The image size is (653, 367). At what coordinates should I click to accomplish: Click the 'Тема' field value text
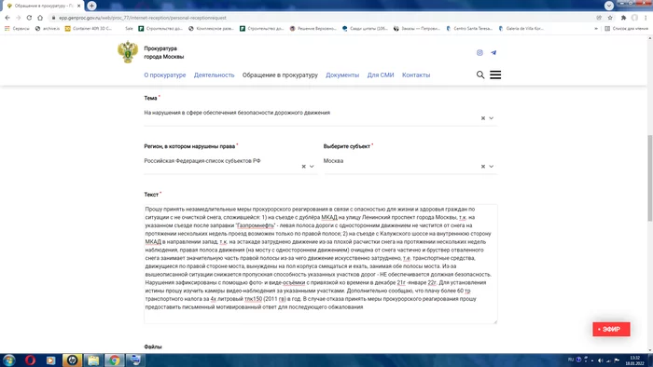[x=237, y=113]
